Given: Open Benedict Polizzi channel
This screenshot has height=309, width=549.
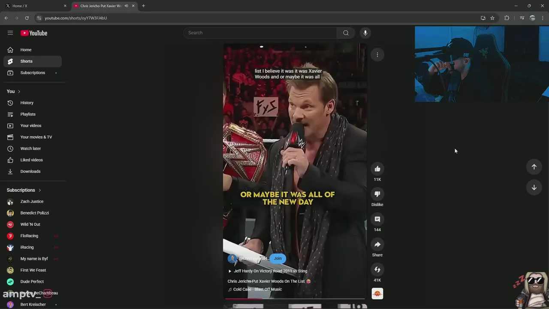Looking at the screenshot, I should 33,213.
